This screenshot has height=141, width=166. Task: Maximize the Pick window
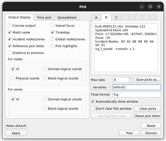coord(150,7)
